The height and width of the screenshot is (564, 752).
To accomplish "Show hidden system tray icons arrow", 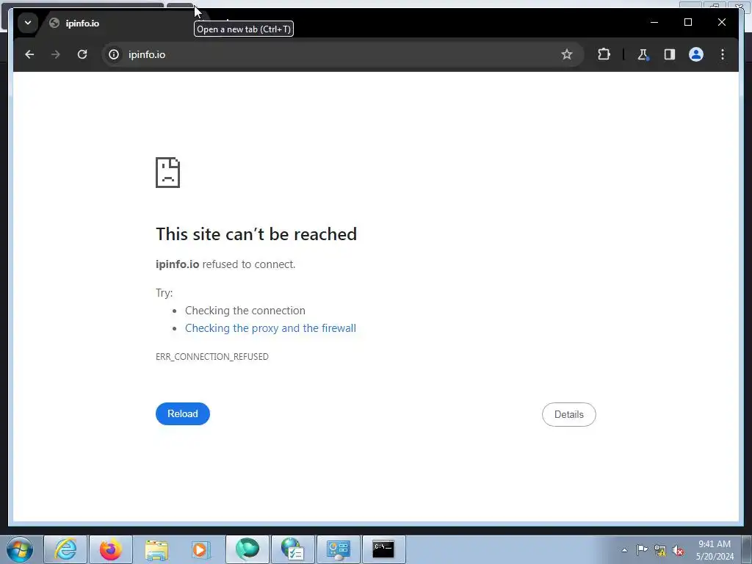I will (624, 550).
